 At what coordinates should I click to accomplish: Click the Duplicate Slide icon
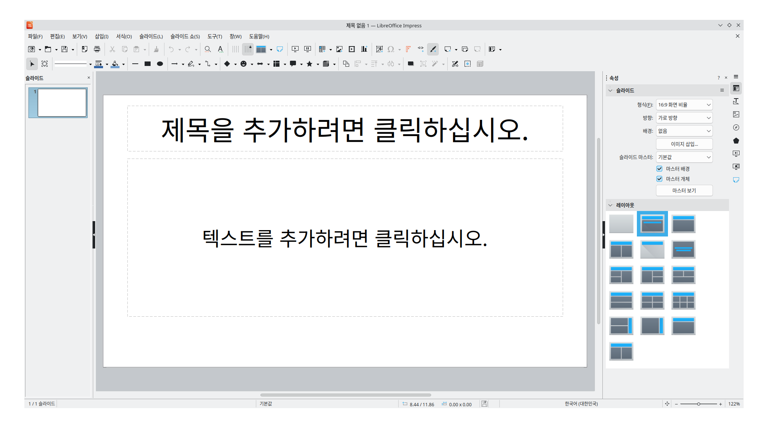point(465,49)
